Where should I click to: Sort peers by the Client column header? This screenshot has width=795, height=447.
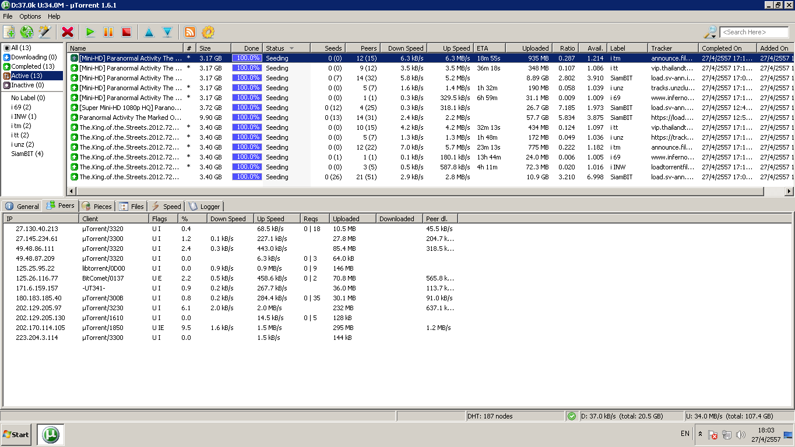pos(114,219)
